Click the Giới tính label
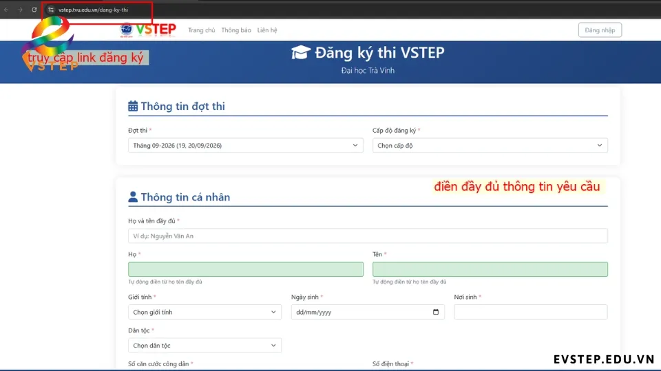This screenshot has width=661, height=371. (x=140, y=297)
